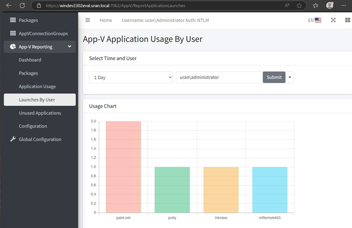Open browser favorites list icon

coord(316,5)
